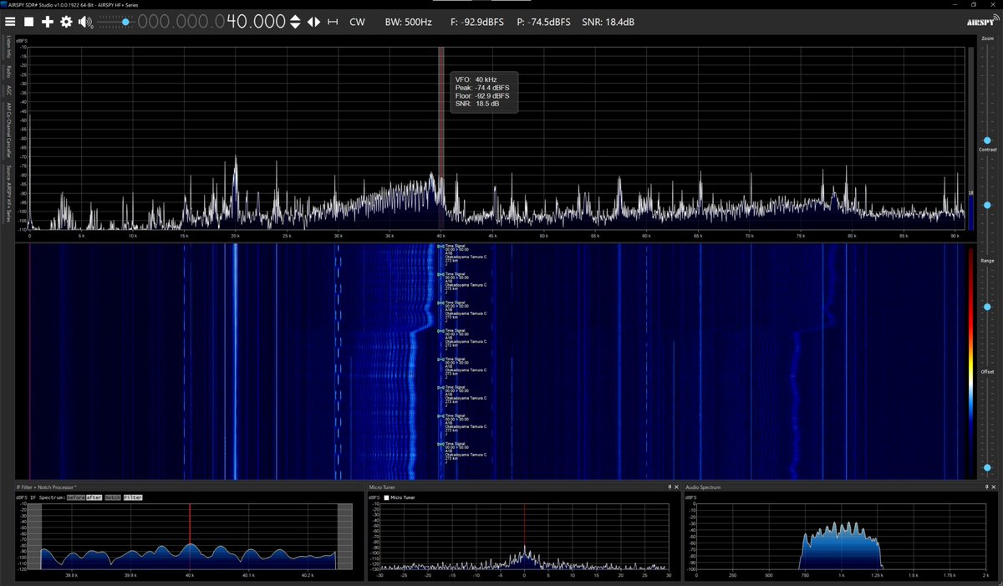Enable the Micro Tuner checkbox
Viewport: 1003px width, 586px height.
[387, 497]
